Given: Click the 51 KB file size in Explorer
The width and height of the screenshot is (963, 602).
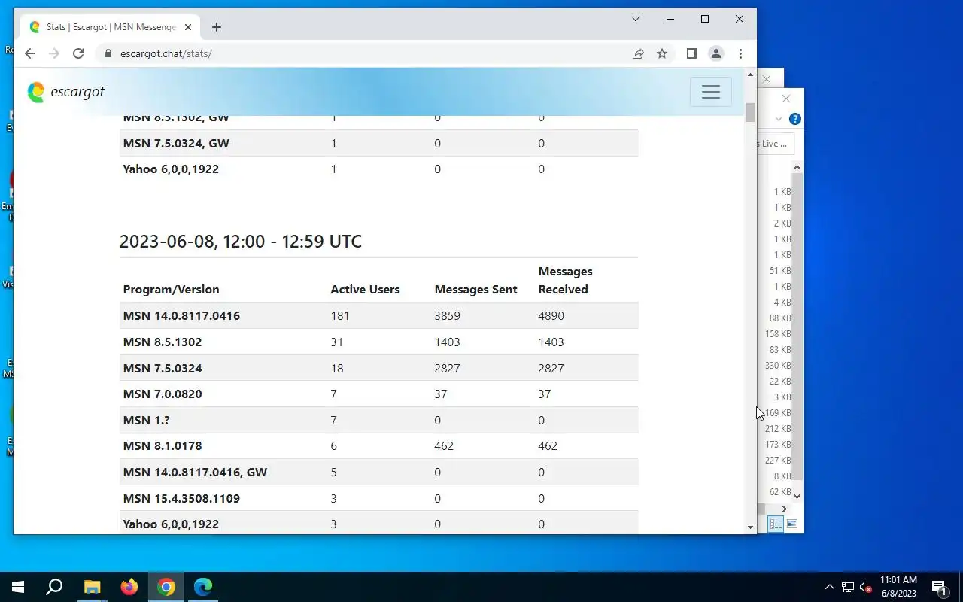Looking at the screenshot, I should 780,271.
